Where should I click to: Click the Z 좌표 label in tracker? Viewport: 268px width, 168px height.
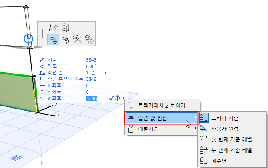pos(54,98)
